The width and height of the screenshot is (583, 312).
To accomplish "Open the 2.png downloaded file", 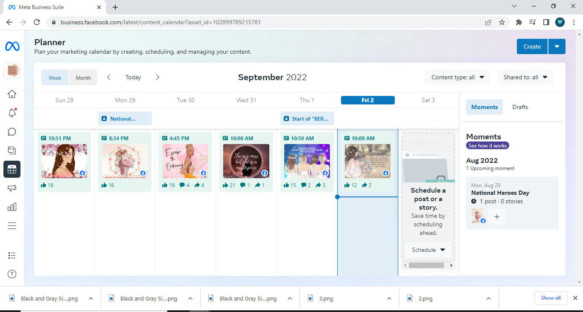I will click(x=426, y=298).
